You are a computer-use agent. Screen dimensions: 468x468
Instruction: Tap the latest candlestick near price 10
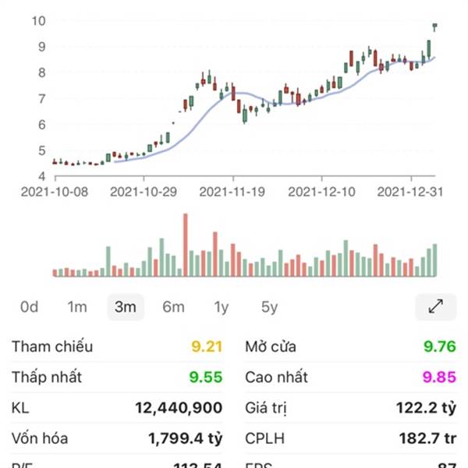click(435, 27)
